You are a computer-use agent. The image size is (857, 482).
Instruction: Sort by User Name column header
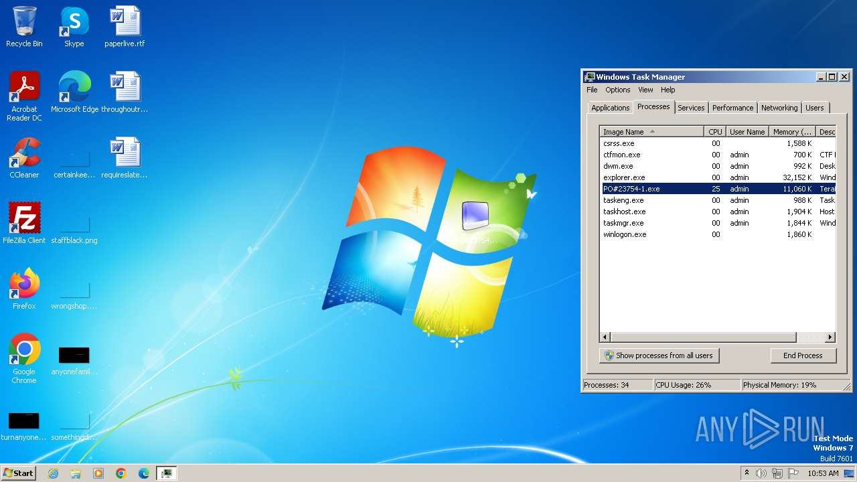748,132
